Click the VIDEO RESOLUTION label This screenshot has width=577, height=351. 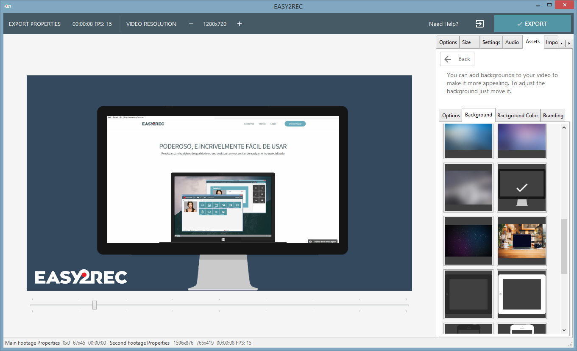coord(151,24)
